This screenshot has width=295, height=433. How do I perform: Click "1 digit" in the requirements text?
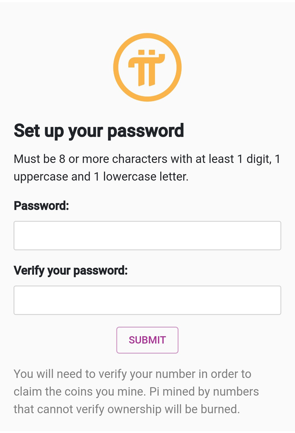click(251, 159)
